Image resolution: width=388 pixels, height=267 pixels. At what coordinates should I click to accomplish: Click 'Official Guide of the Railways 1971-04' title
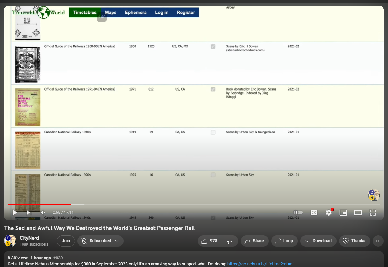pyautogui.click(x=80, y=89)
